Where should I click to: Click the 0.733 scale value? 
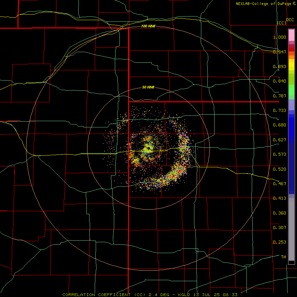pyautogui.click(x=280, y=111)
